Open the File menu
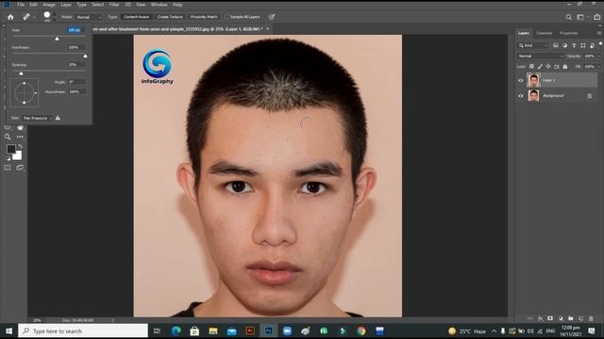This screenshot has width=604, height=339. point(21,5)
